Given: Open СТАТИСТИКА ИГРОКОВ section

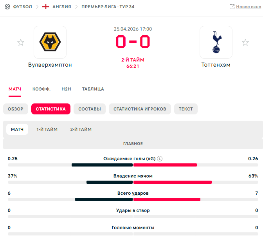Looking at the screenshot, I should pyautogui.click(x=140, y=109).
